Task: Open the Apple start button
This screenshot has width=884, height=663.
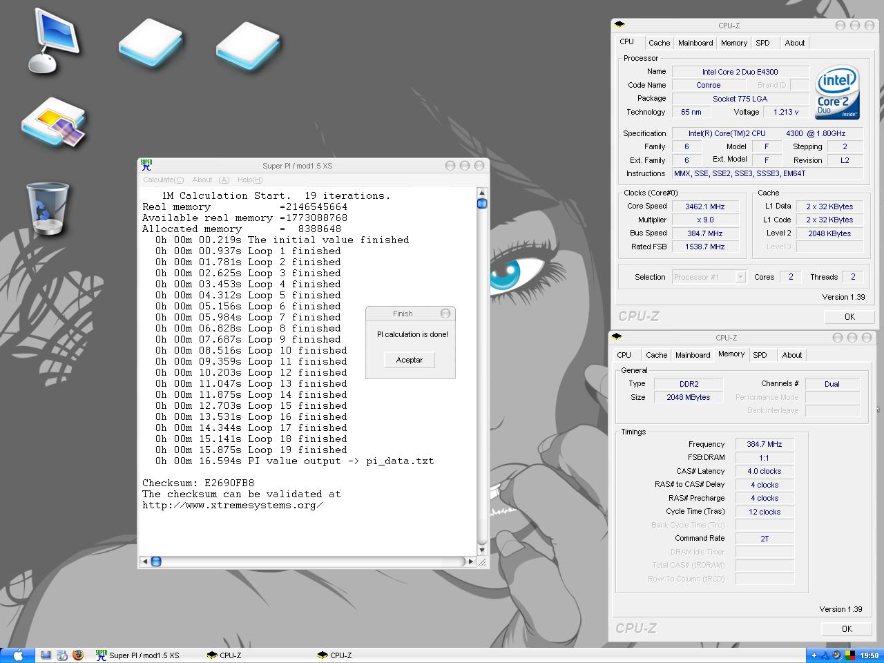Action: (18, 655)
